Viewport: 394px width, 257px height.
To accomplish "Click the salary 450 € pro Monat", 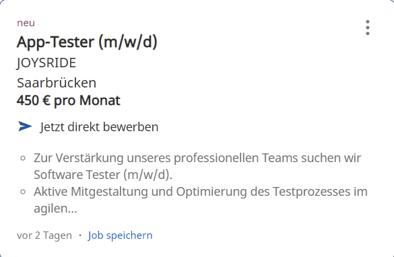I will [x=68, y=100].
